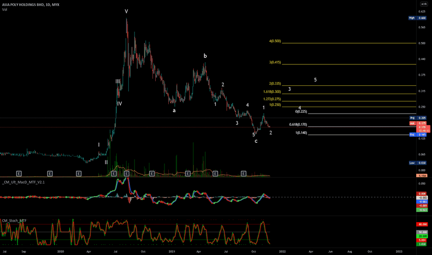Click Aug on the time axis
Screen dimensions: 432x255
pos(349,251)
